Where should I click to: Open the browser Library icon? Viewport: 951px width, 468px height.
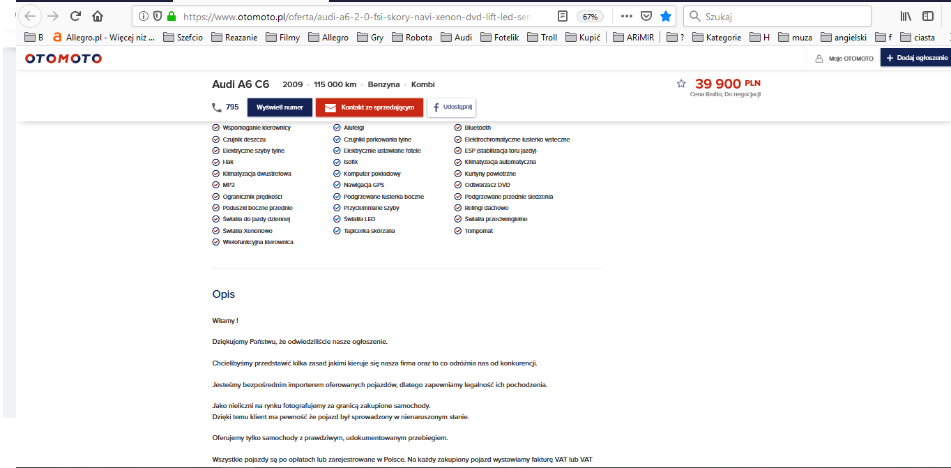(906, 16)
